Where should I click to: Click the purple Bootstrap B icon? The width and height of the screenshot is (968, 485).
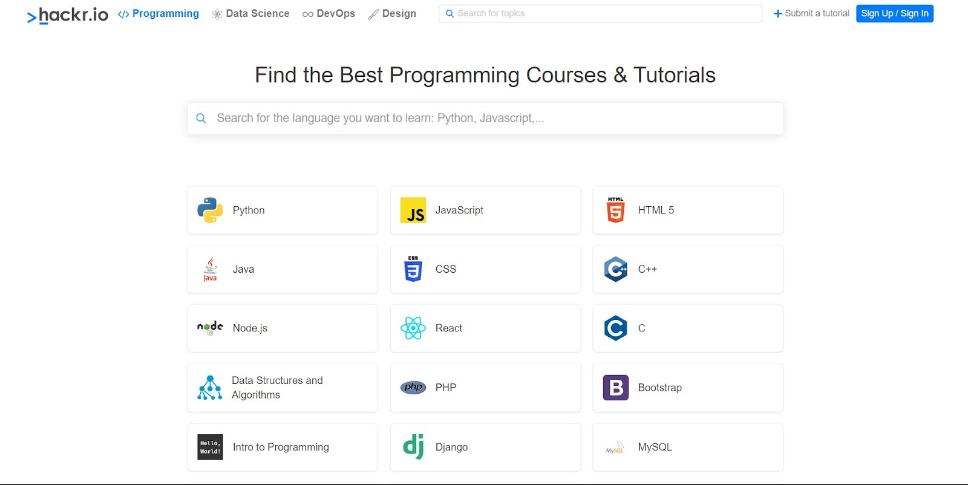pos(615,388)
